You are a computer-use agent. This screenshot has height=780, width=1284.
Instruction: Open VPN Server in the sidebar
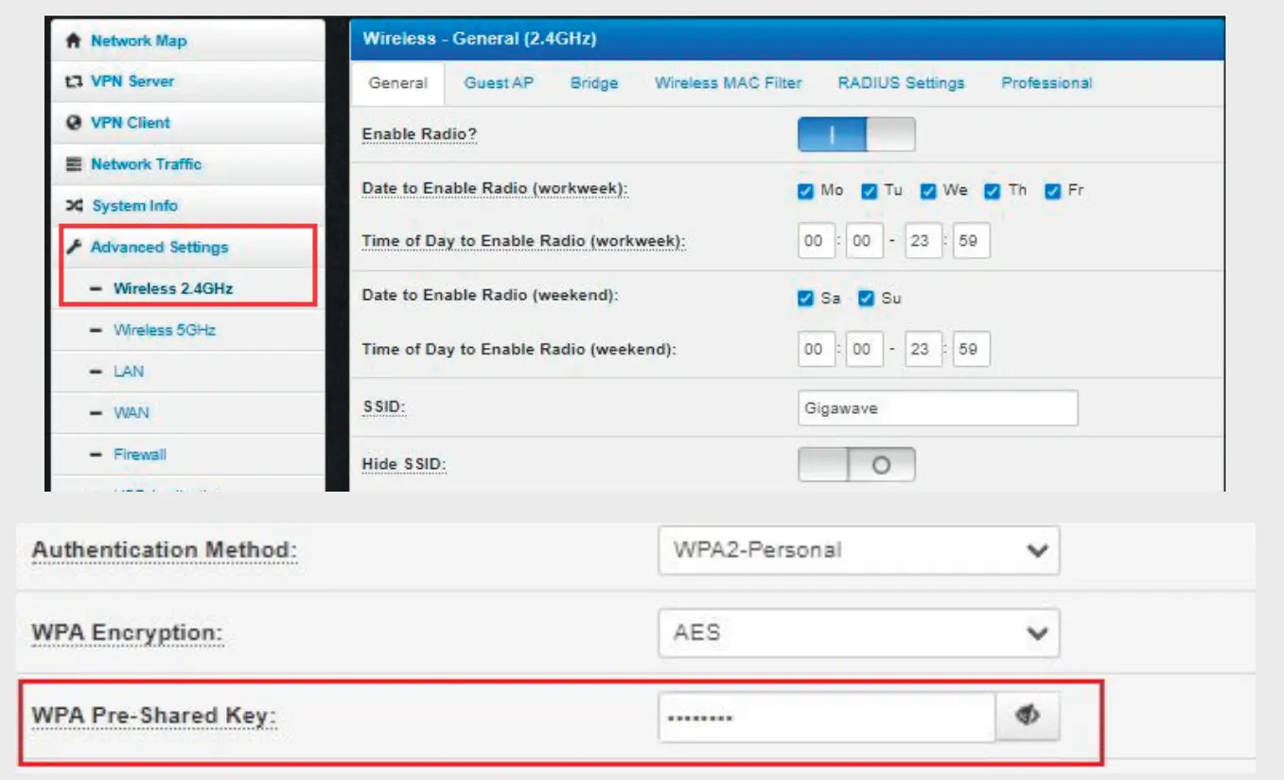pos(187,81)
